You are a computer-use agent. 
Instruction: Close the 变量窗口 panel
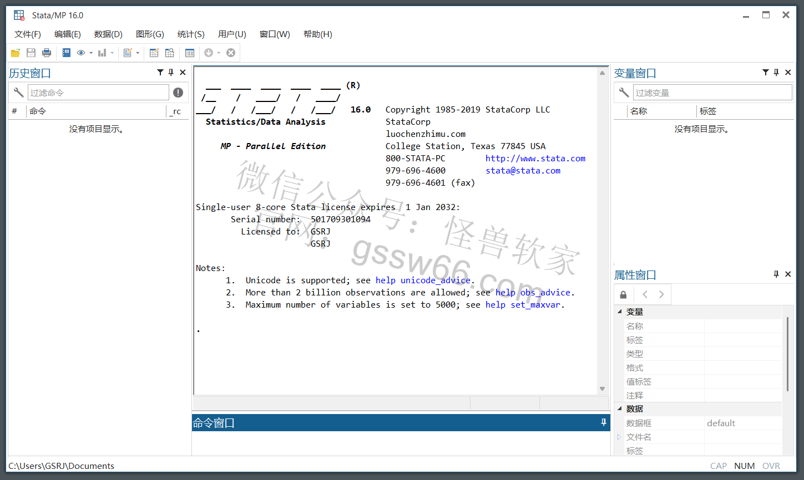click(788, 72)
